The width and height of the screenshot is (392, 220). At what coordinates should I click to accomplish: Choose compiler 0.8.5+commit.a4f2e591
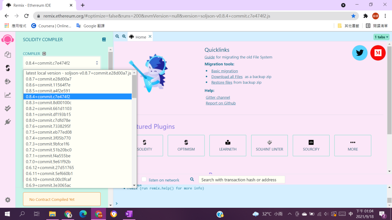coord(77,91)
